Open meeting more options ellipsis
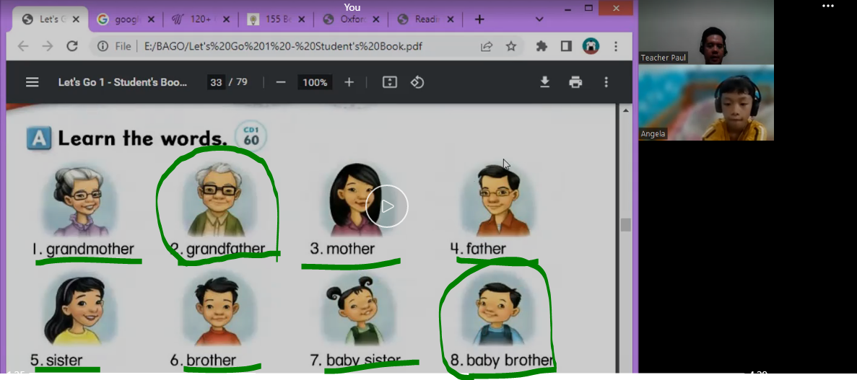The image size is (857, 380). click(x=828, y=6)
